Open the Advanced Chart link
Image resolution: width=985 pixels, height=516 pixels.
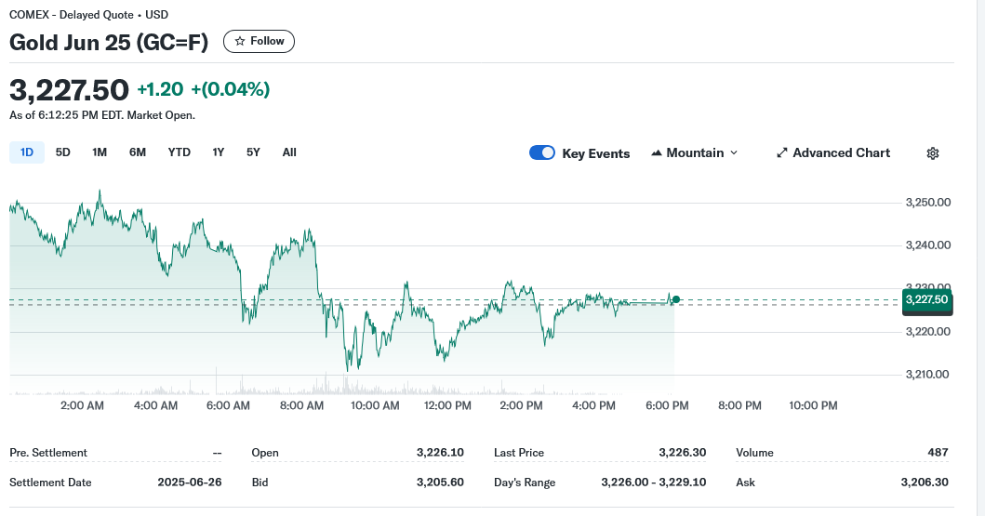pos(833,153)
